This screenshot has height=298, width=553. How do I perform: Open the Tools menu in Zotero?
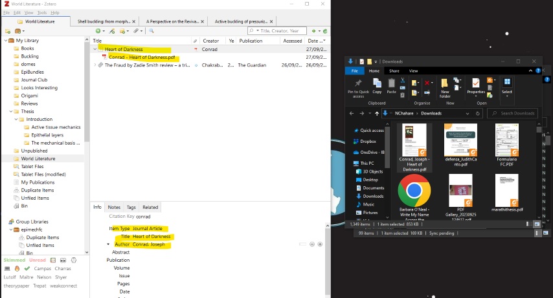pos(42,12)
